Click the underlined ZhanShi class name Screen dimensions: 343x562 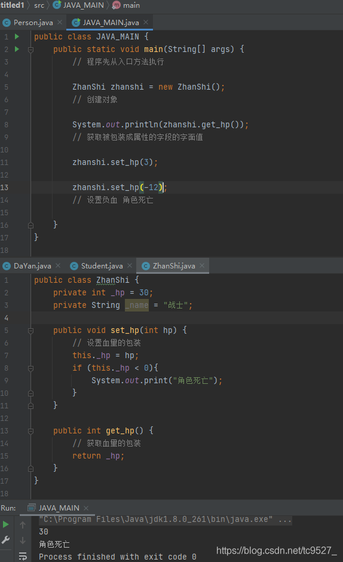tap(112, 280)
